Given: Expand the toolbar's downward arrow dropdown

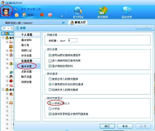Looking at the screenshot, I should 62,16.
